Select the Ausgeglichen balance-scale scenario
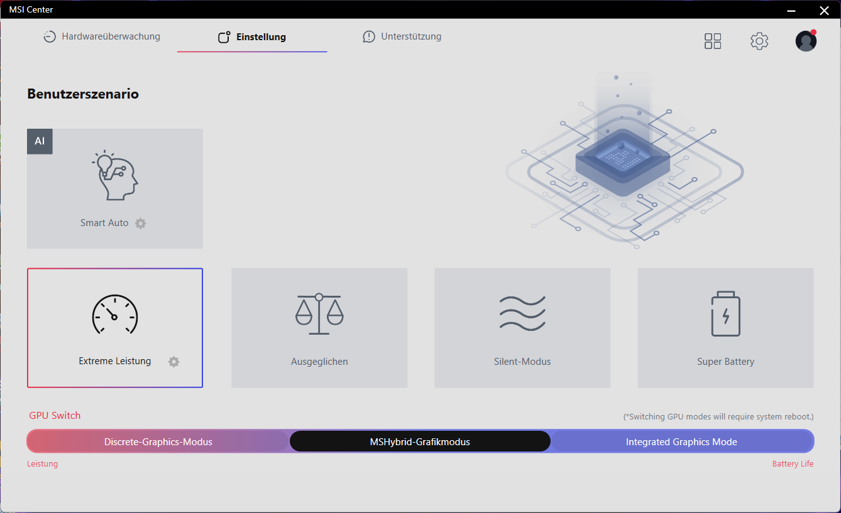Image resolution: width=841 pixels, height=513 pixels. pyautogui.click(x=319, y=328)
